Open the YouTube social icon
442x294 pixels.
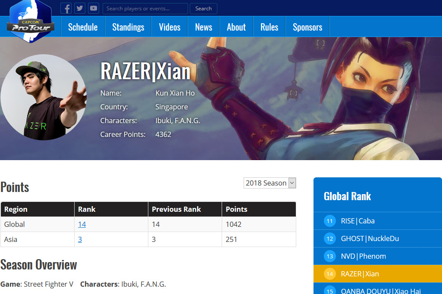pos(94,8)
